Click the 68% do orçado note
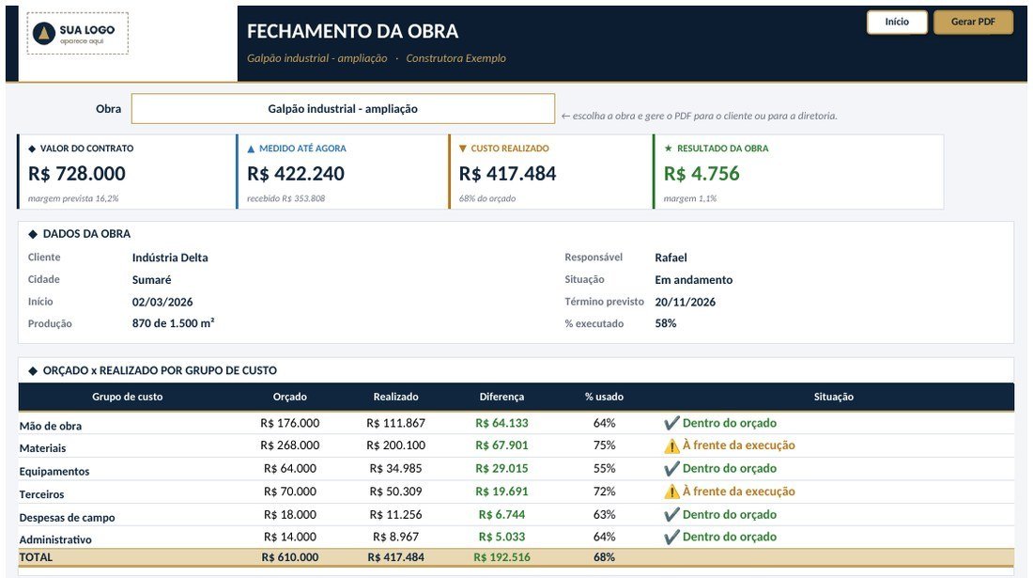This screenshot has width=1033, height=578. click(x=487, y=198)
